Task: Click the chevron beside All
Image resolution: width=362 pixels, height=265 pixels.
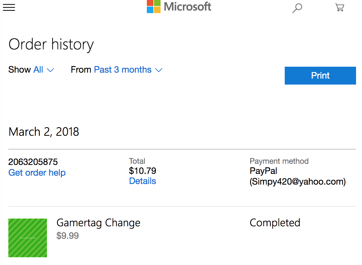Action: [51, 70]
